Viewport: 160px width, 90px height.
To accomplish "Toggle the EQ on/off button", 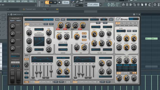I will [x=134, y=73].
